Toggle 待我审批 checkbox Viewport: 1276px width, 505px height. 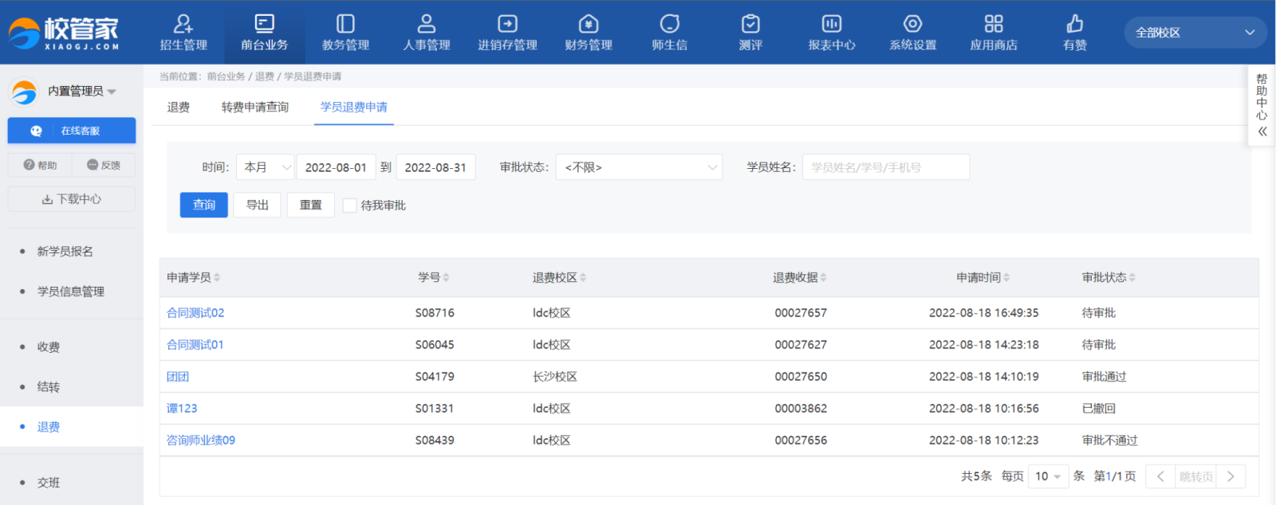[349, 206]
